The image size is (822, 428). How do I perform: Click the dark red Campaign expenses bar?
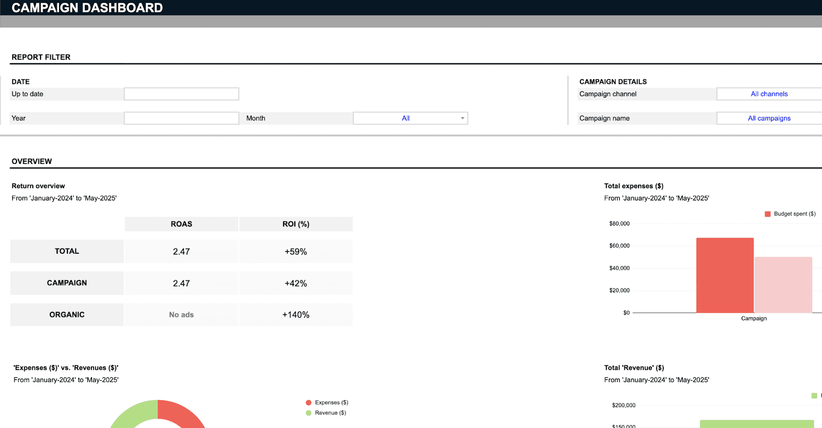coord(725,275)
